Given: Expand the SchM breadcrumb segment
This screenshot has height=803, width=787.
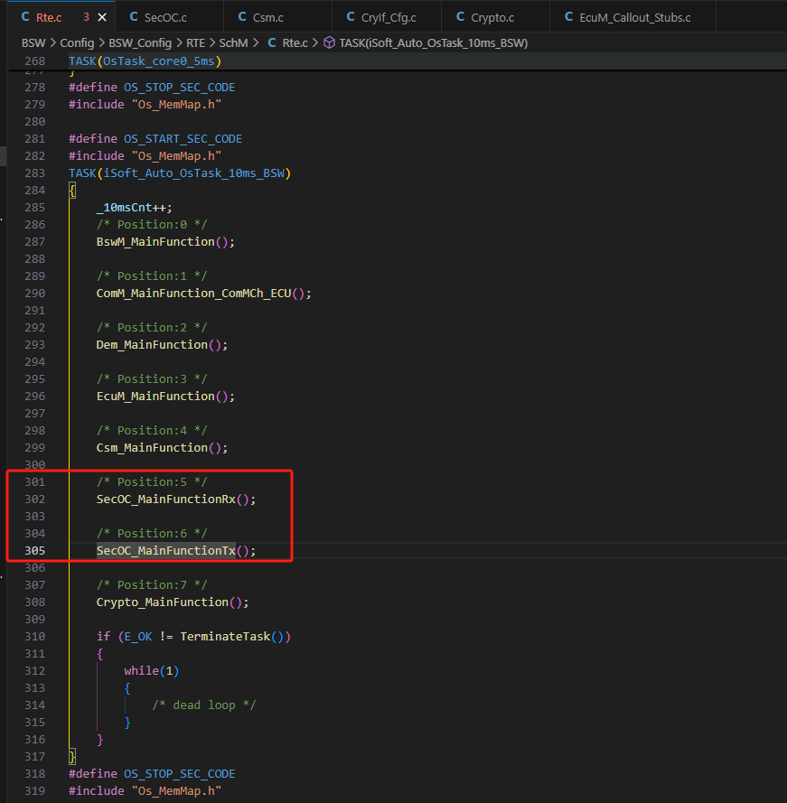Looking at the screenshot, I should 234,42.
